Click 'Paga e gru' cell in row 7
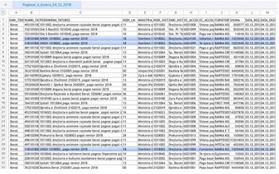 [x=206, y=48]
